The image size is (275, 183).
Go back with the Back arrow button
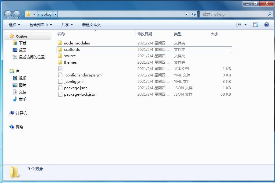(8, 14)
